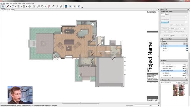This screenshot has width=190, height=107.
Task: Select the FLOOR PLANS - A2.1 document tab
Action: click(x=8, y=10)
